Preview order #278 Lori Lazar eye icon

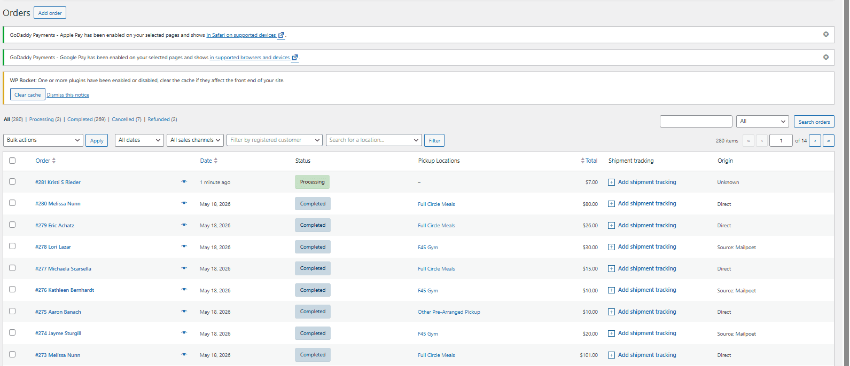(184, 246)
